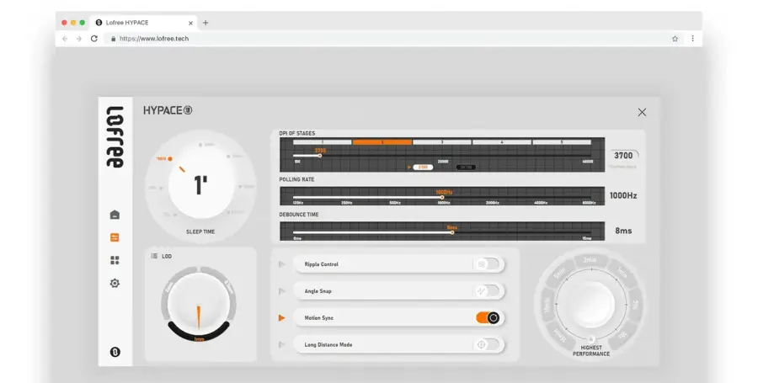Enable the Ripple Control toggle
Screen dimensions: 758x383
[488, 264]
